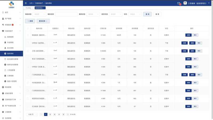Toggle the select-all checkbox in table header
The width and height of the screenshot is (213, 120).
point(28,28)
